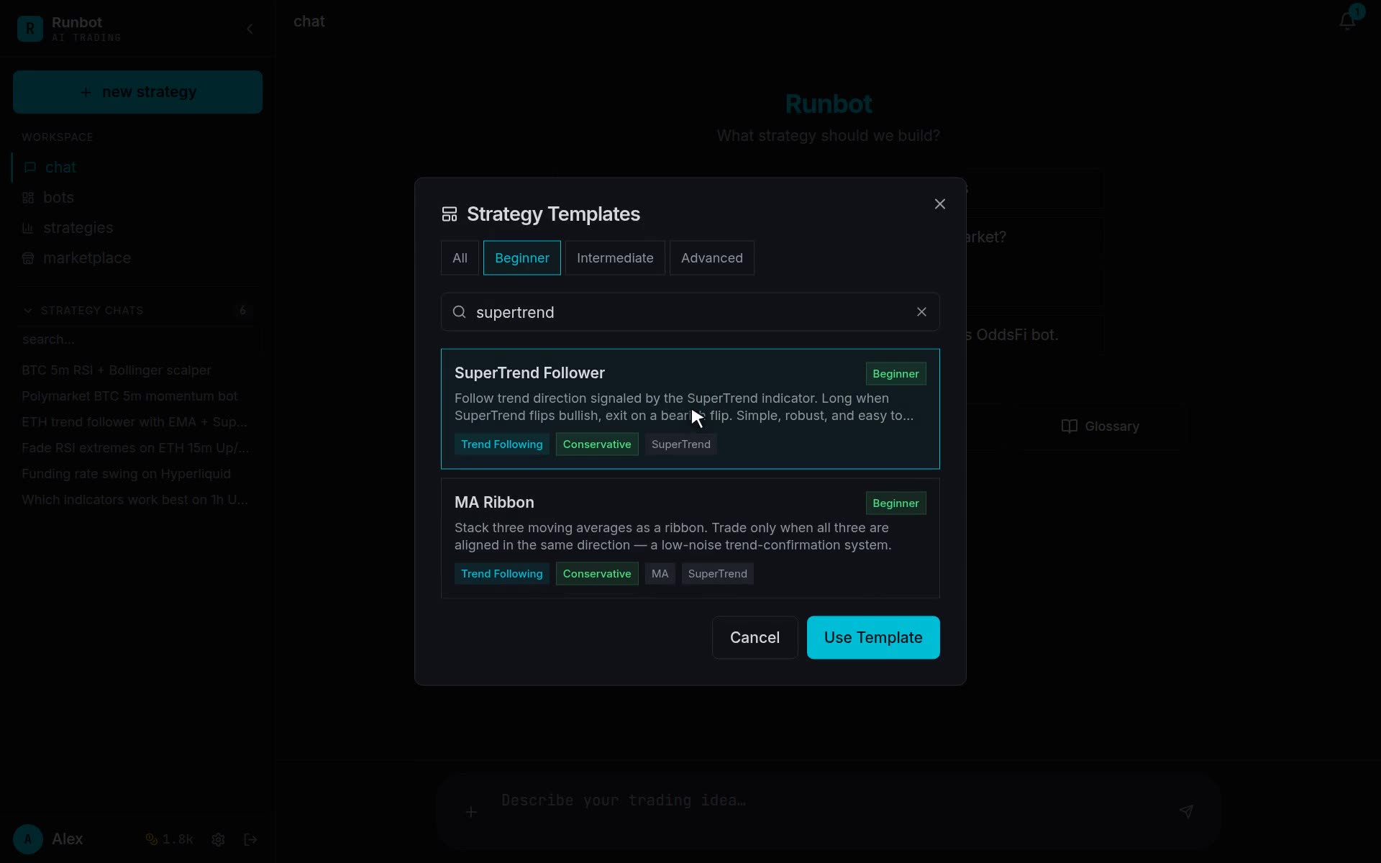
Task: Close the Strategy Templates dialog
Action: coord(939,204)
